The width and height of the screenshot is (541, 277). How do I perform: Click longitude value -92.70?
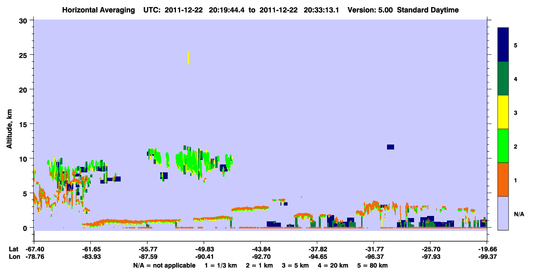(261, 257)
